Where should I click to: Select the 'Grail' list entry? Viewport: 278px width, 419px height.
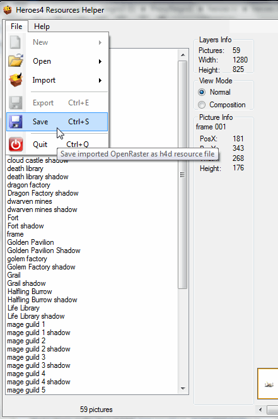point(14,275)
